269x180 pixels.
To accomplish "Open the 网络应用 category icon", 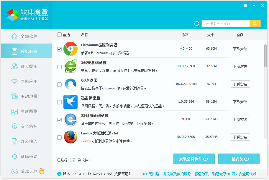I will [14, 81].
